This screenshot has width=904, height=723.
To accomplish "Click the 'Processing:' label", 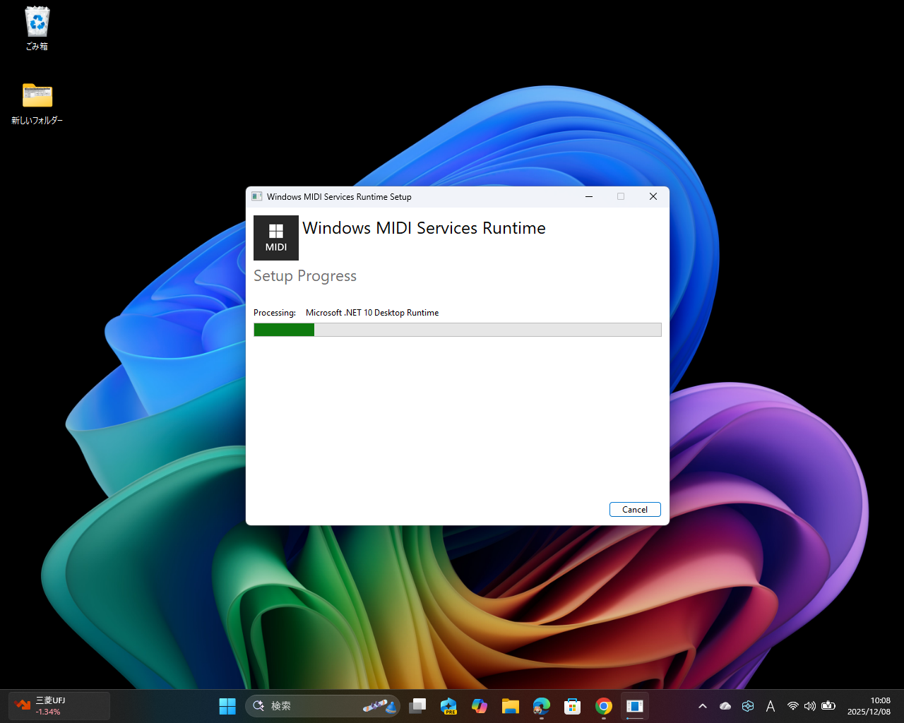I will pos(275,313).
